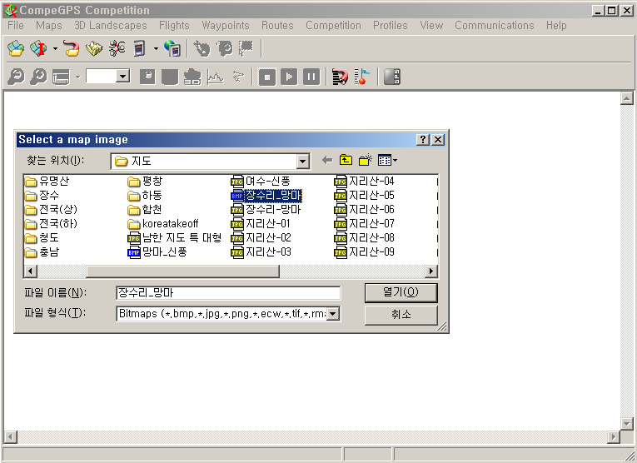Click the altitude graph profile icon
637x463 pixels.
(x=215, y=77)
